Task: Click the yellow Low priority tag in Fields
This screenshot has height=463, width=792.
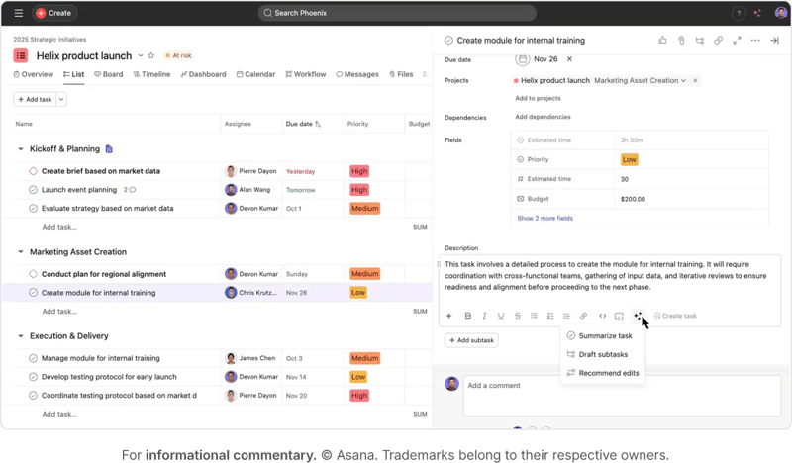Action: point(629,159)
